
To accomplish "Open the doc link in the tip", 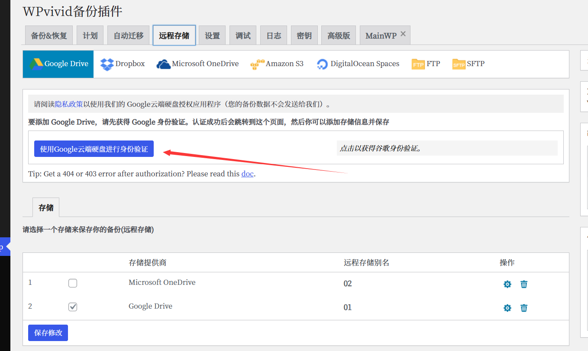I will point(247,174).
